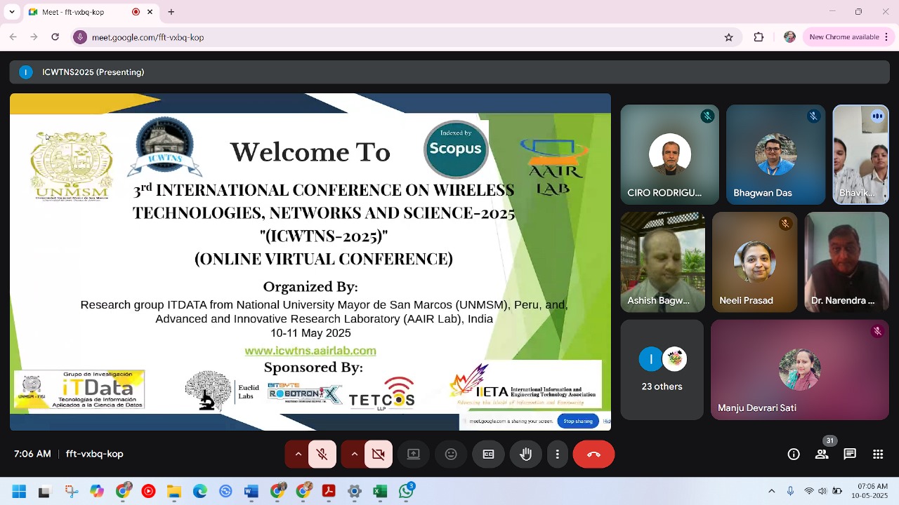Screen dimensions: 899x505
Task: Open the meeting details info icon
Action: coord(794,454)
